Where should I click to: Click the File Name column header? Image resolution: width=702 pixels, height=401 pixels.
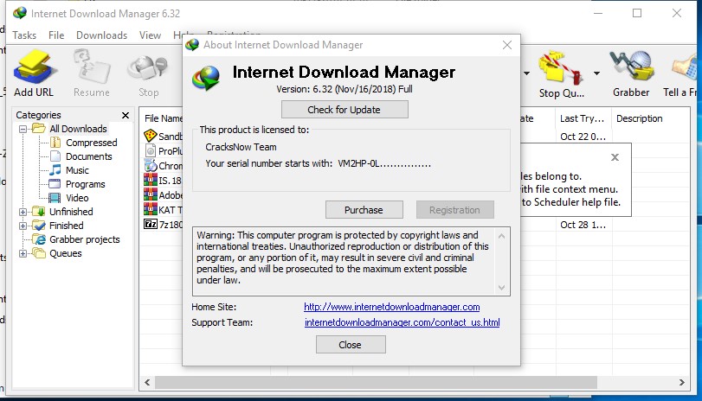click(x=163, y=118)
